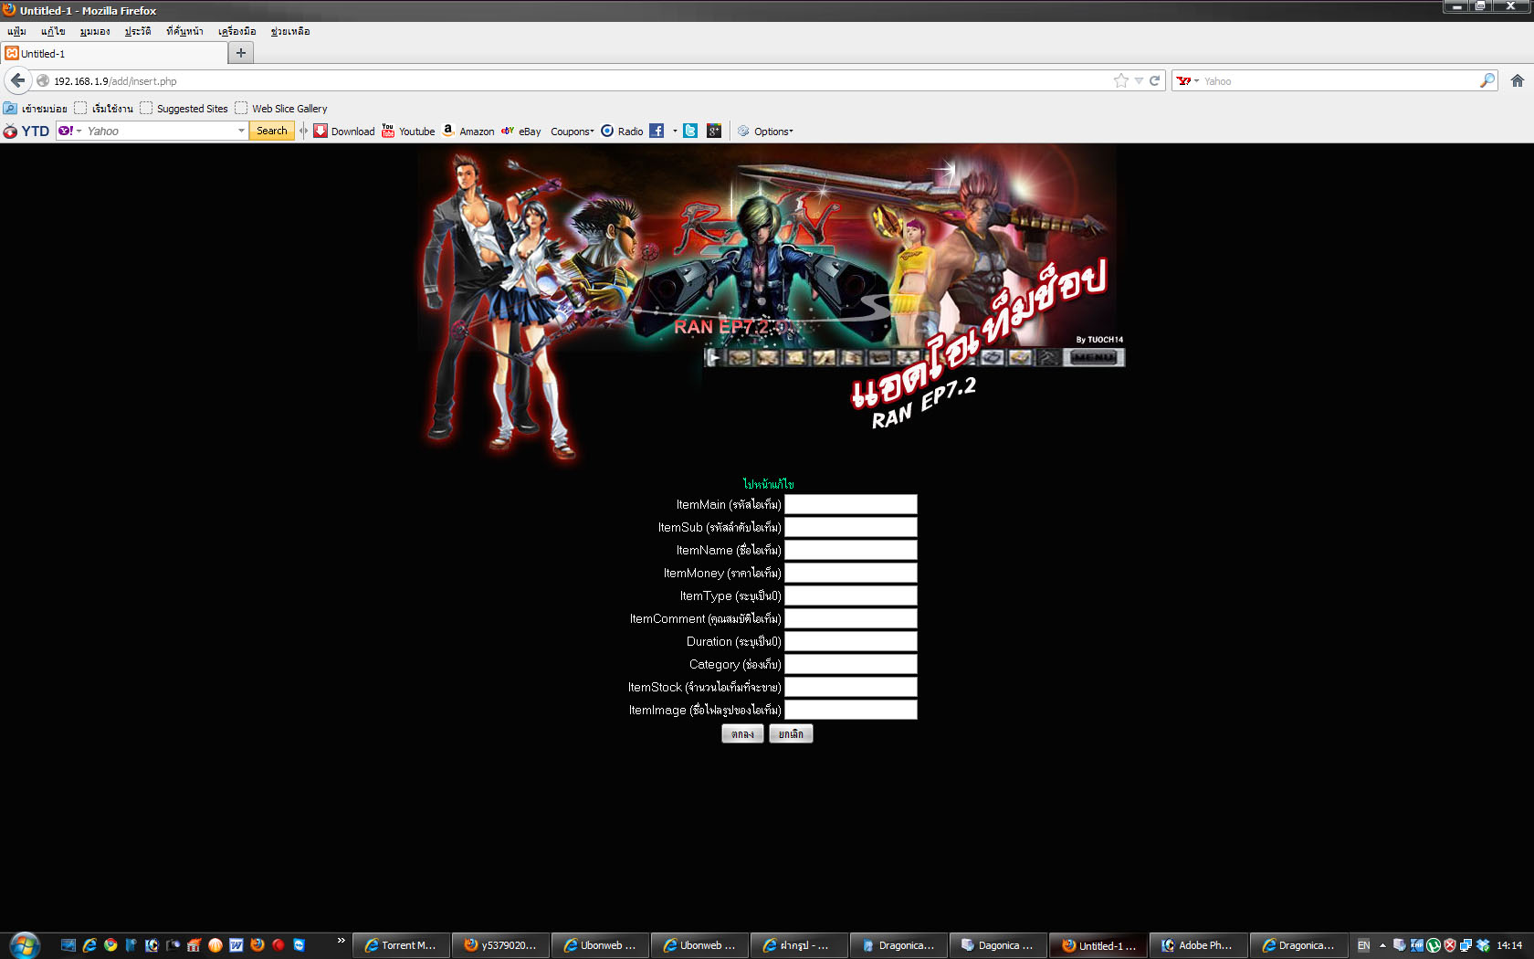The width and height of the screenshot is (1534, 959).
Task: Launch Radio from the toolbar
Action: (622, 132)
